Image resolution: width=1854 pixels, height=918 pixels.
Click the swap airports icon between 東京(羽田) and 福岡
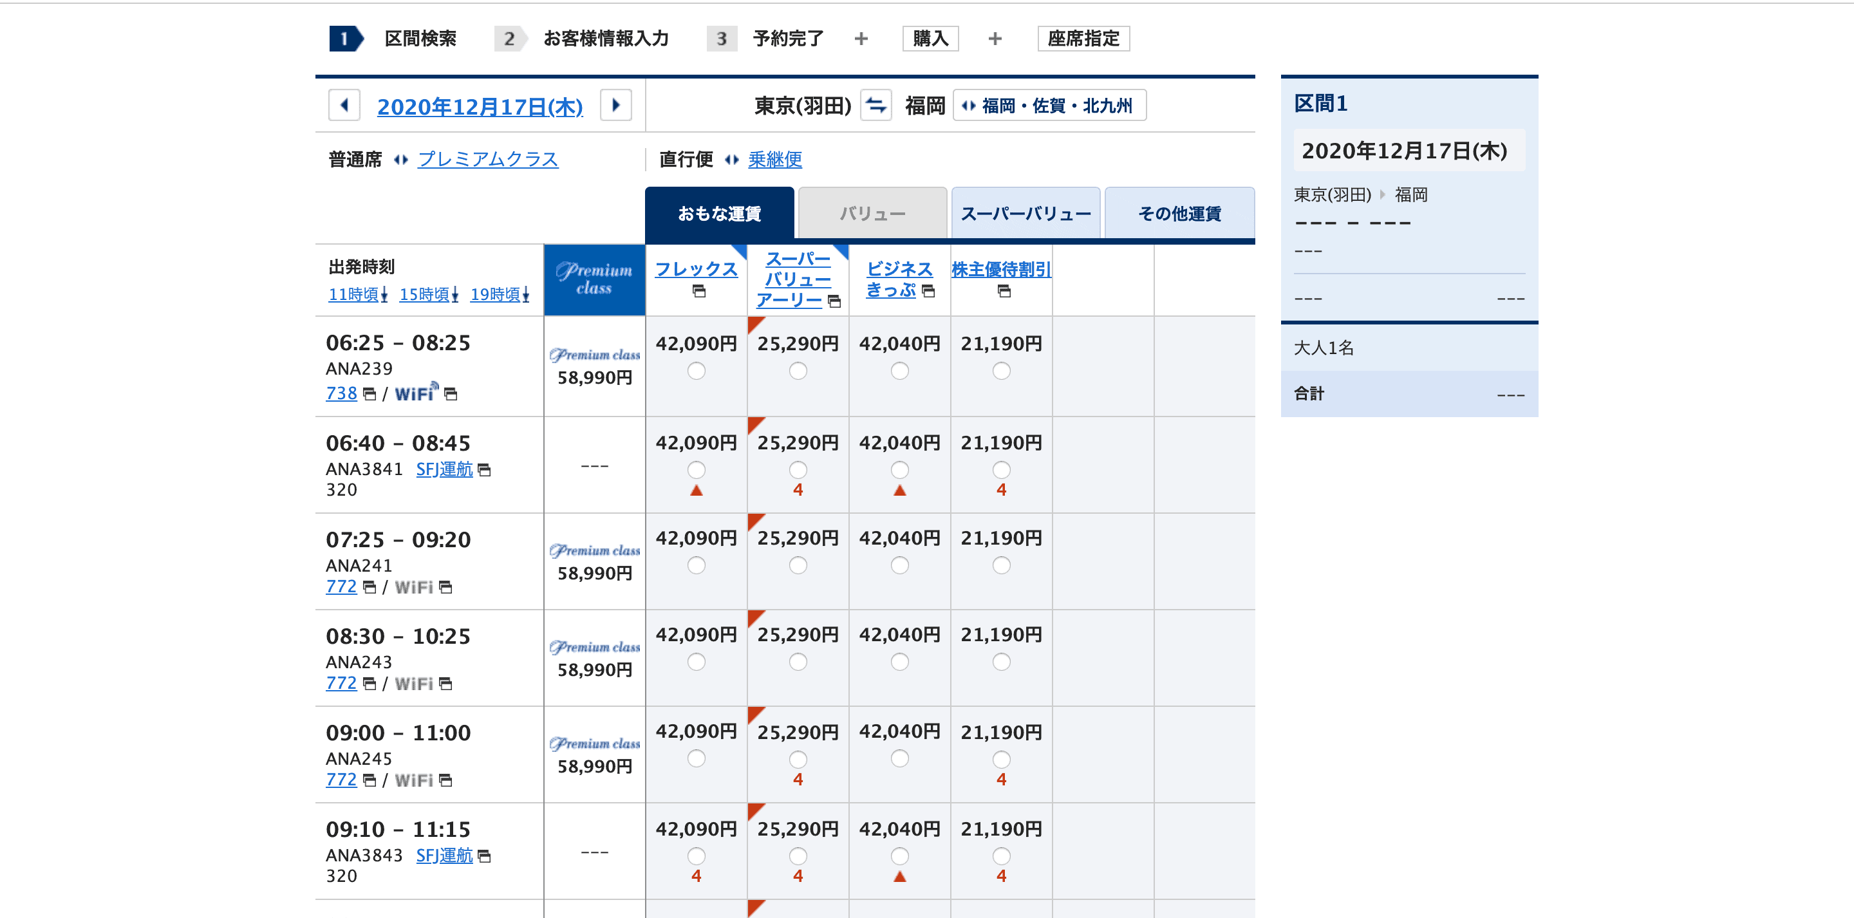click(876, 105)
